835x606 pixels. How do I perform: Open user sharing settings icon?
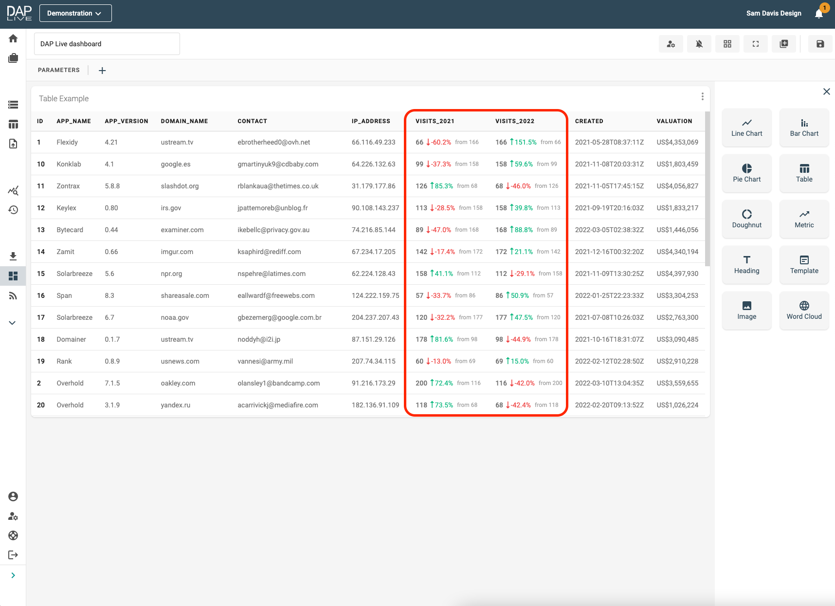tap(671, 44)
